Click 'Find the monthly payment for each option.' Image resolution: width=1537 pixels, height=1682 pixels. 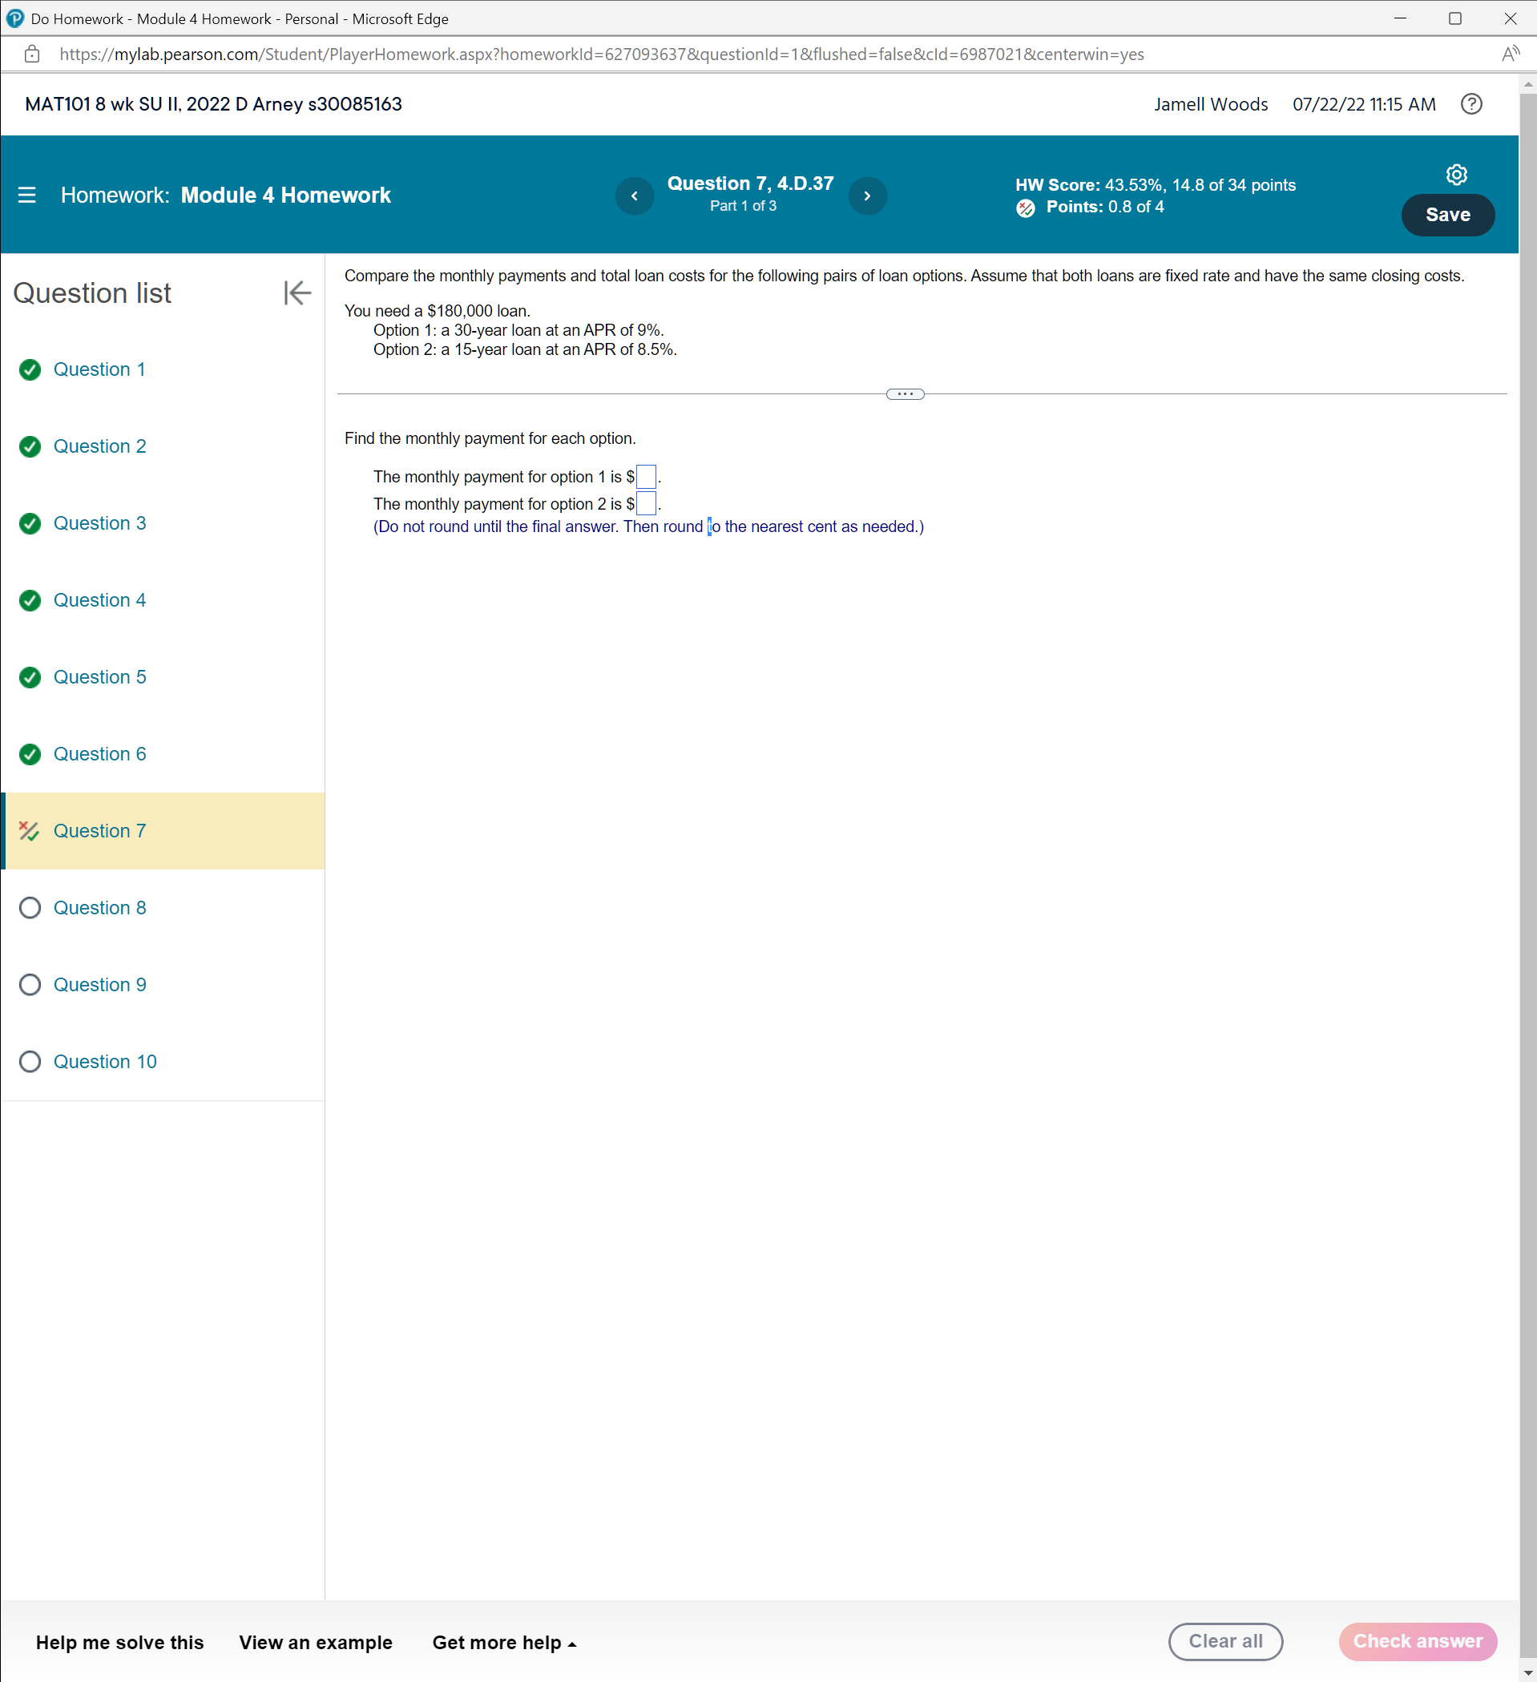(x=490, y=439)
